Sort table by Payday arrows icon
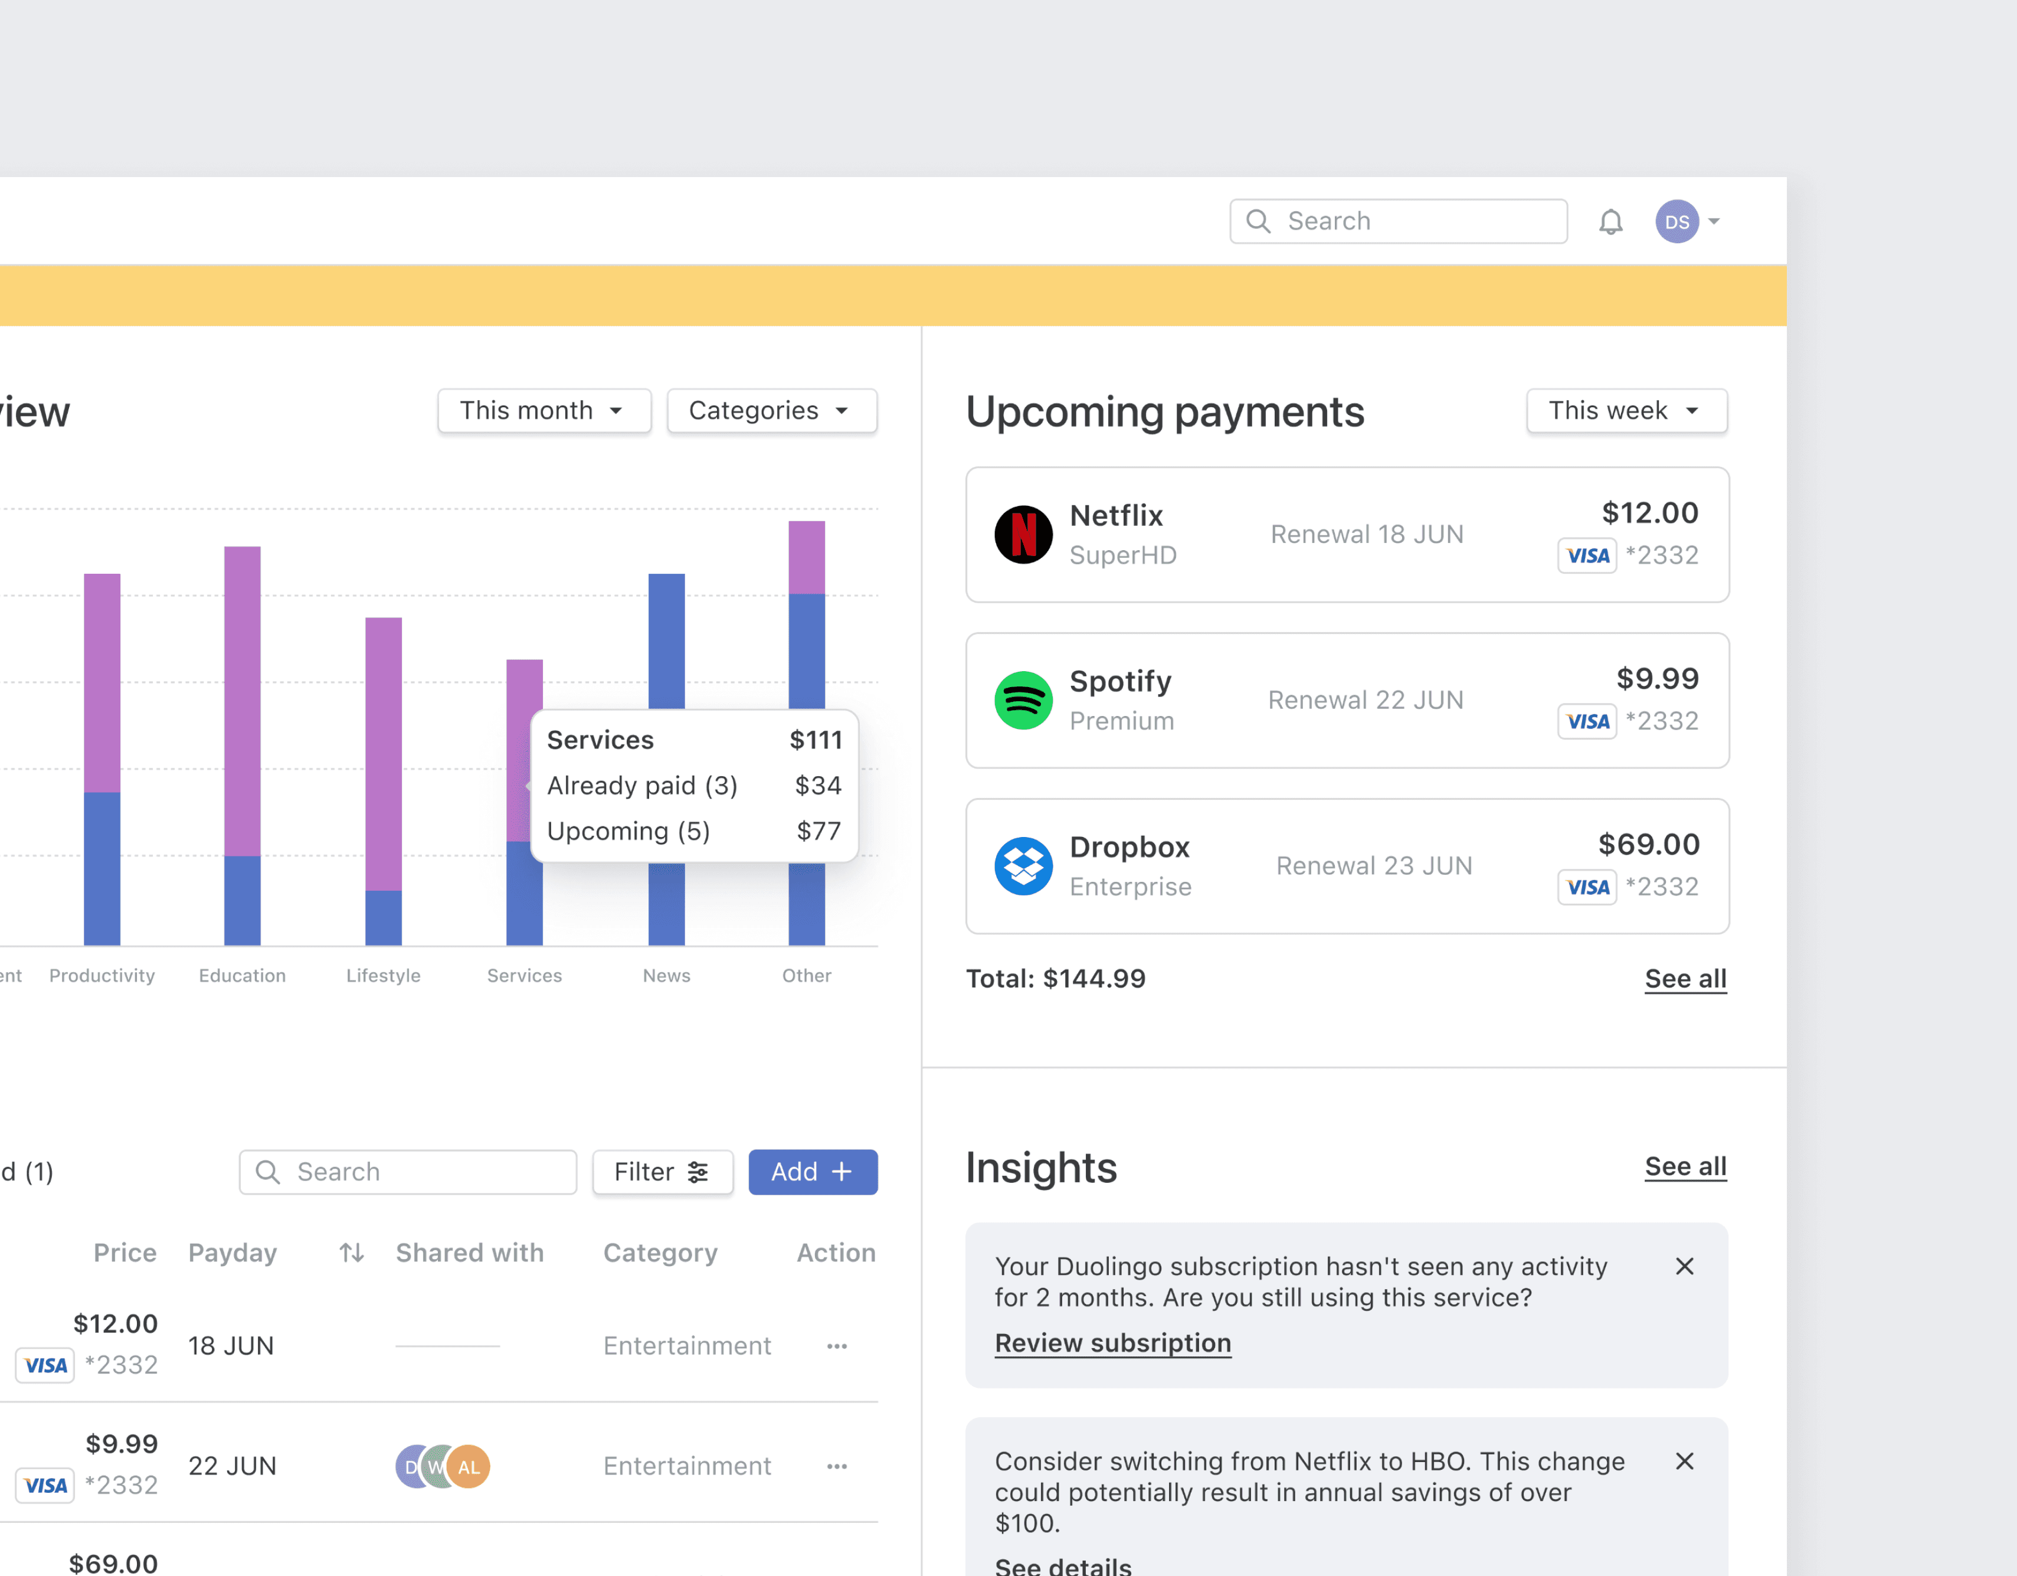 tap(351, 1253)
